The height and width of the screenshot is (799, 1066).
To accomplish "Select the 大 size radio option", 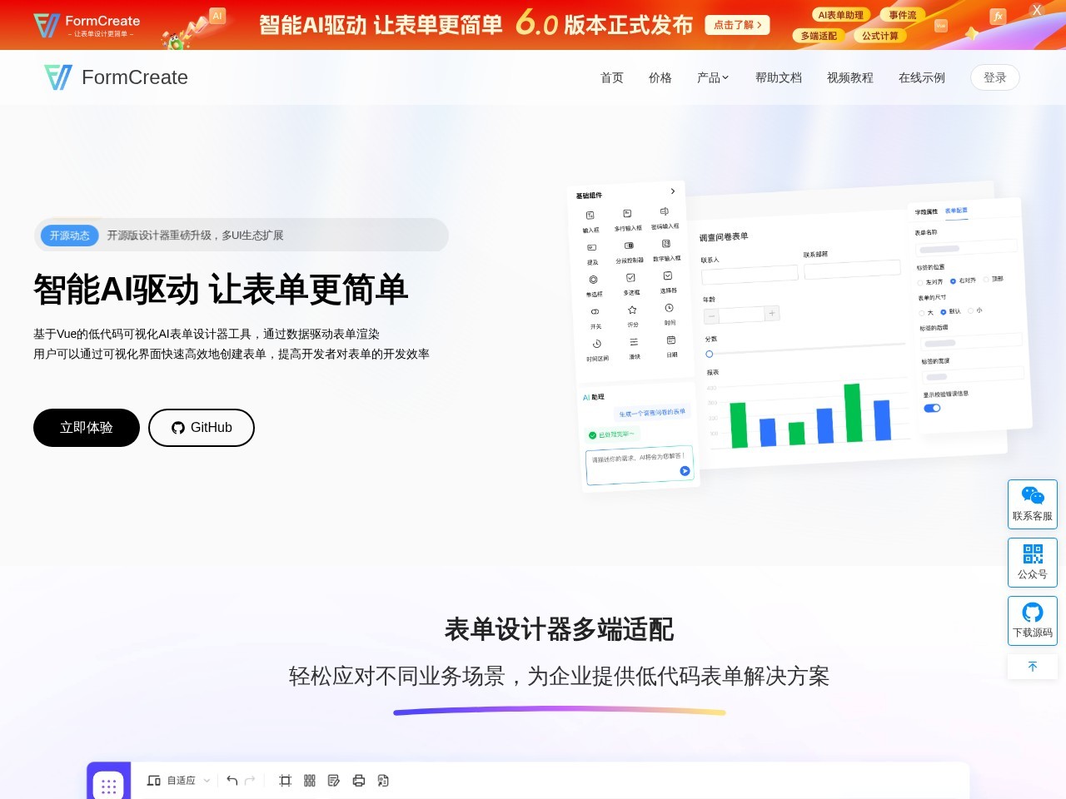I will 927,314.
